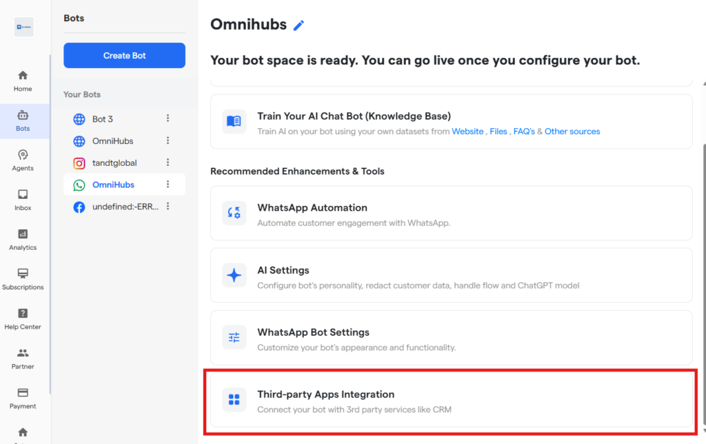Image resolution: width=706 pixels, height=444 pixels.
Task: Open options menu for WhatsApp OmniHubs bot
Action: click(168, 184)
